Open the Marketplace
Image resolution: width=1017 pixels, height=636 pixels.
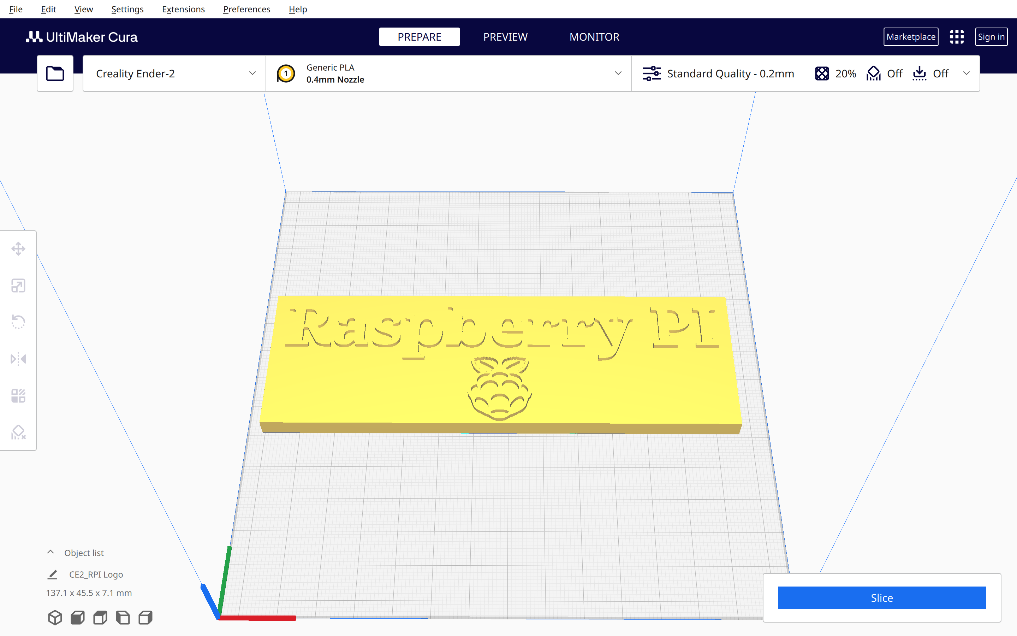(x=910, y=37)
